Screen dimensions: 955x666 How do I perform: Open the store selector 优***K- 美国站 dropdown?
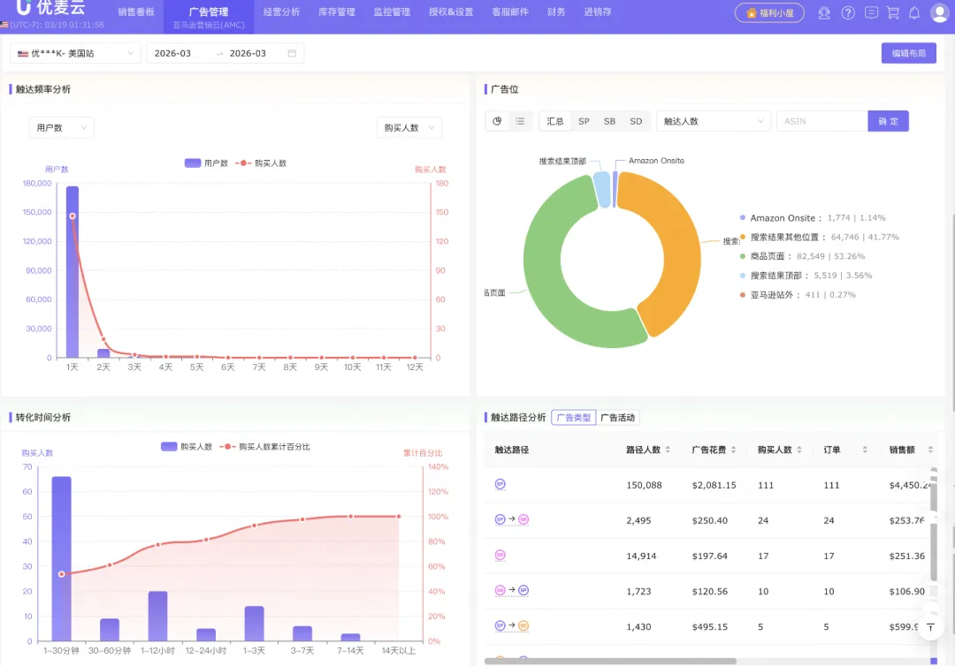coord(76,53)
